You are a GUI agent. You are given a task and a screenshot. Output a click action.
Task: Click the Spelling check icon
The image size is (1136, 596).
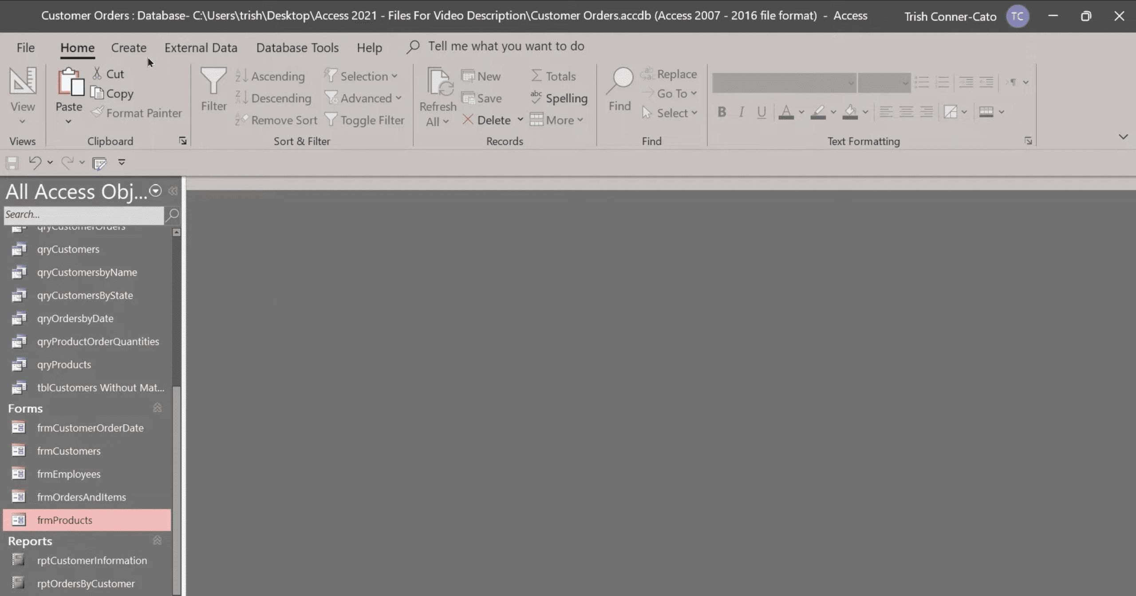pos(536,98)
